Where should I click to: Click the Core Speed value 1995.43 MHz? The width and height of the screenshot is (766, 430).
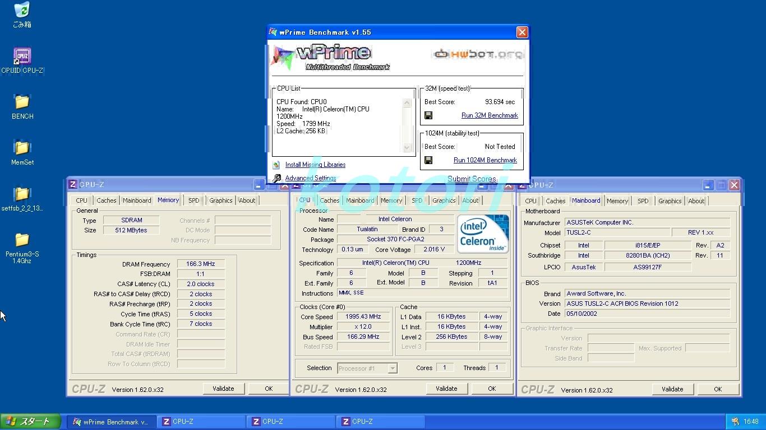(363, 317)
